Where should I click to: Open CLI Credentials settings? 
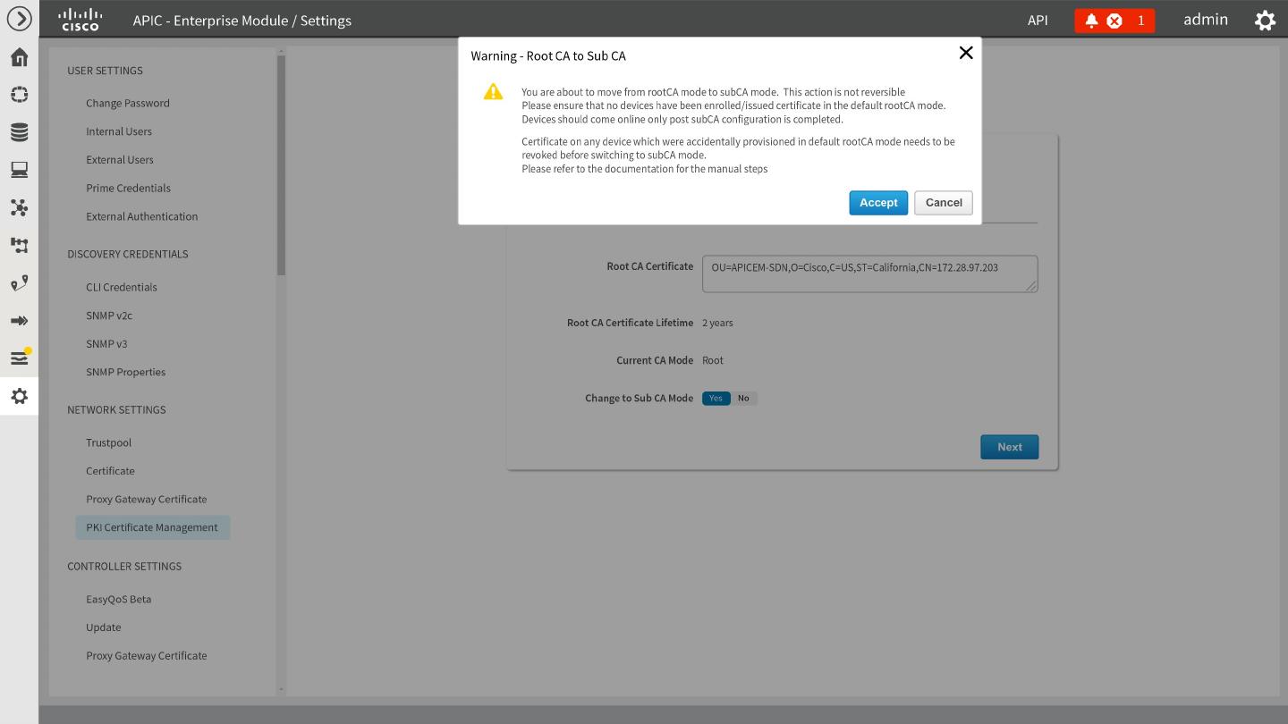[x=122, y=287]
